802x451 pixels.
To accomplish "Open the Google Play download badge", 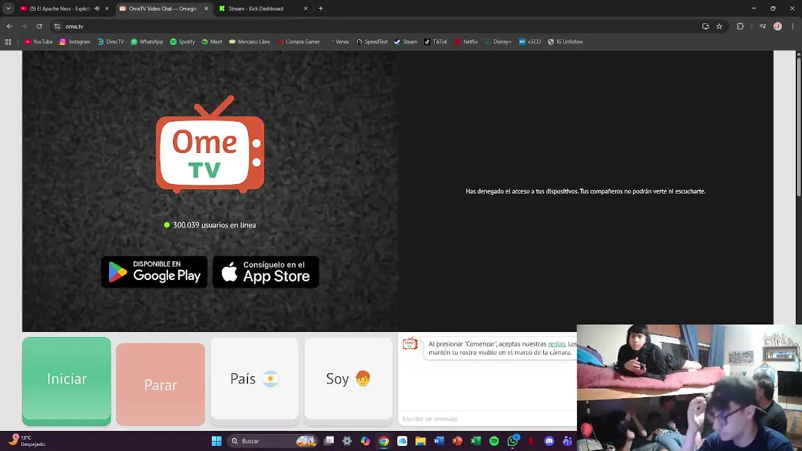I will [x=154, y=272].
